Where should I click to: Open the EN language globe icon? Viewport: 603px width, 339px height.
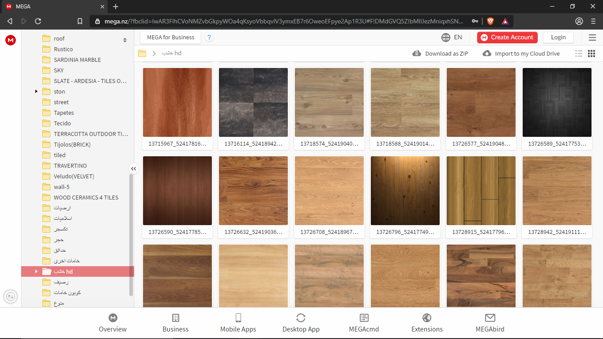coord(446,38)
